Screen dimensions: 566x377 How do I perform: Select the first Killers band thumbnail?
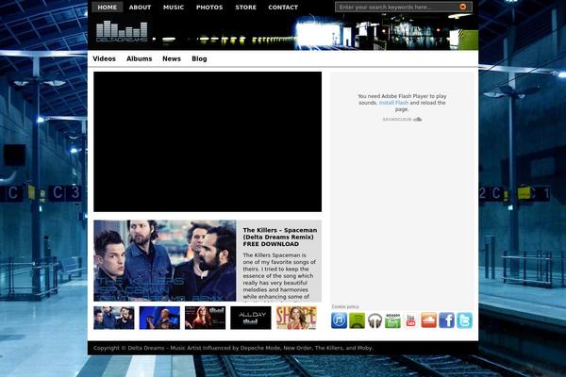coord(114,318)
